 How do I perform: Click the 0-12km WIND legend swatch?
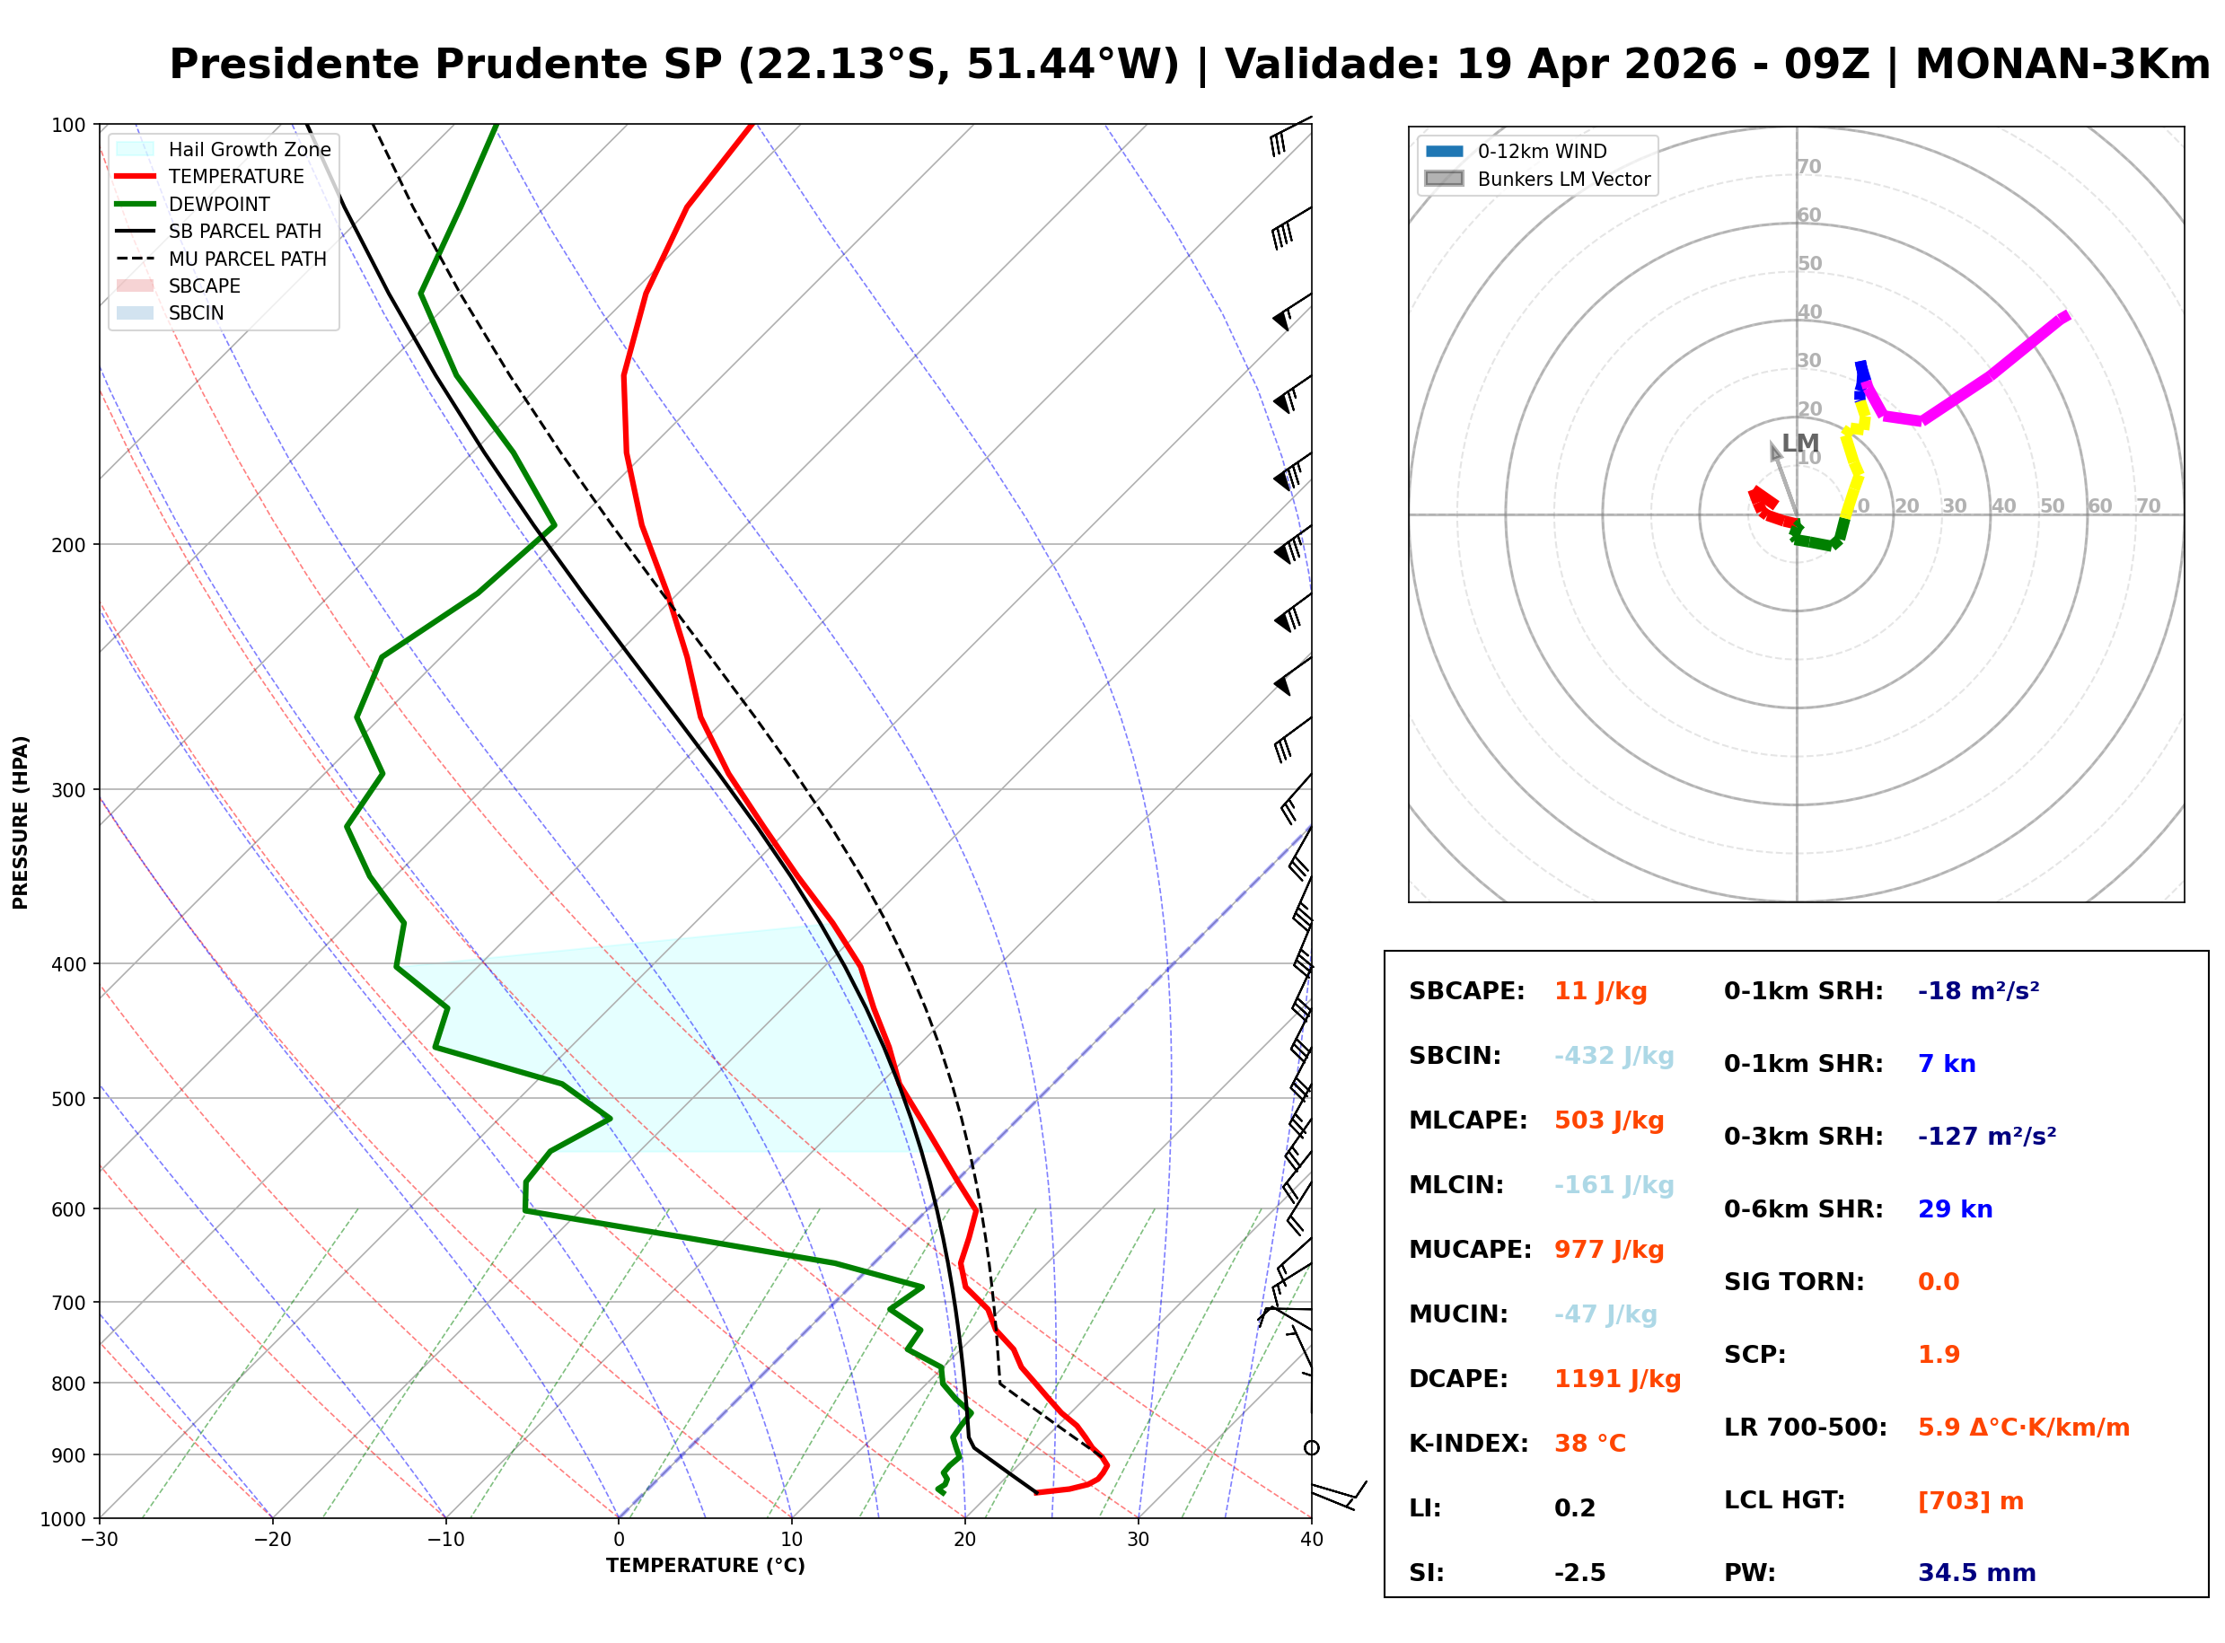[x=1447, y=152]
